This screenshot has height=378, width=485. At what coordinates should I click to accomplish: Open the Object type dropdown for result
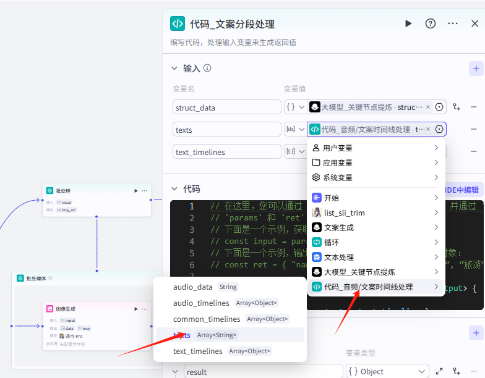click(x=387, y=371)
